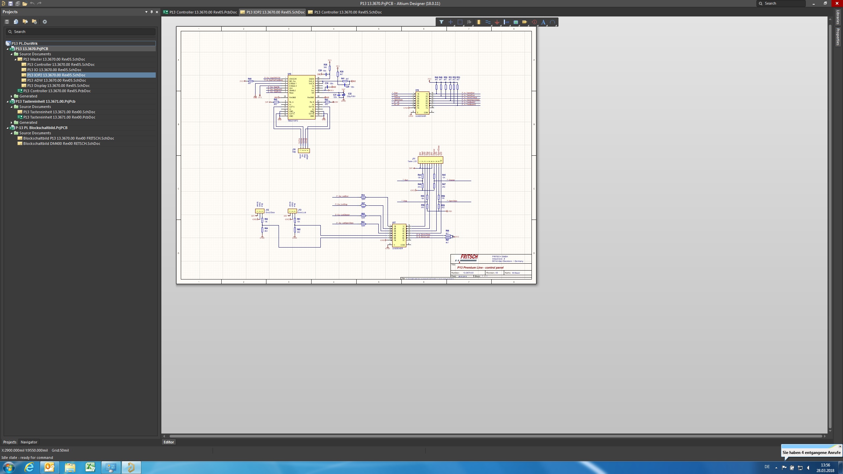
Task: Launch Excel from the taskbar
Action: coord(91,467)
